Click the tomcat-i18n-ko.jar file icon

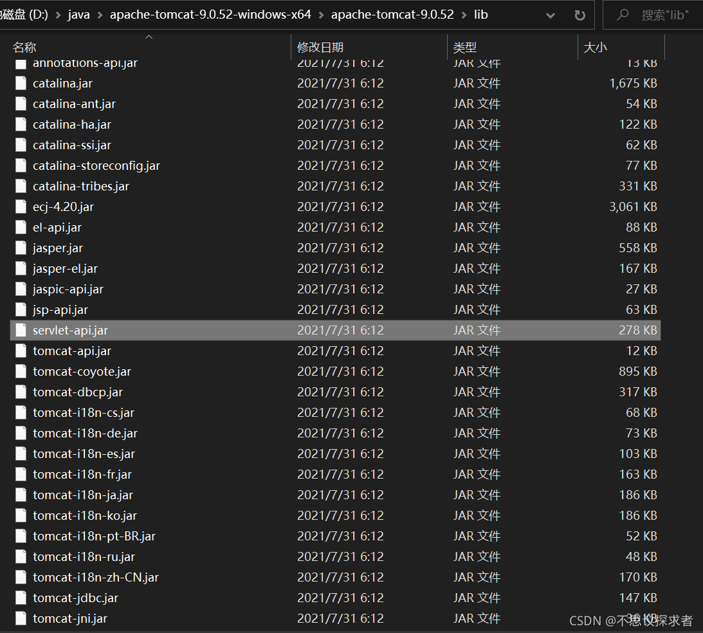[x=21, y=515]
